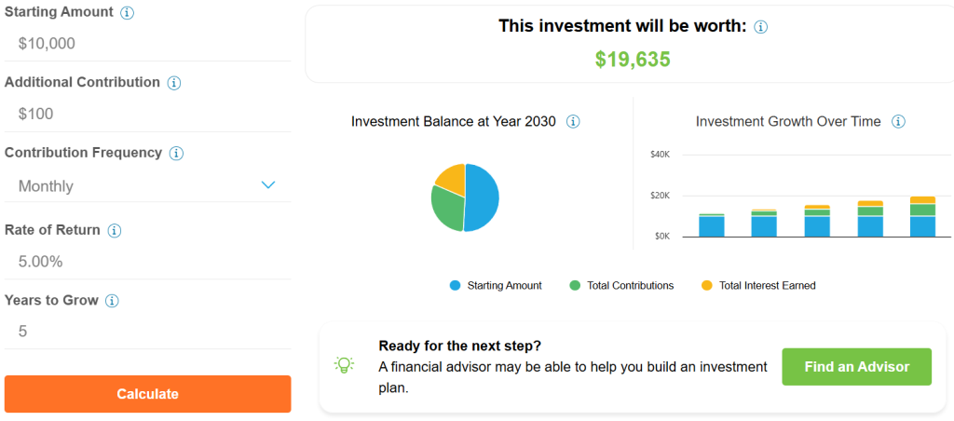Toggle Total Contributions legend green dot
The width and height of the screenshot is (954, 421).
point(575,286)
